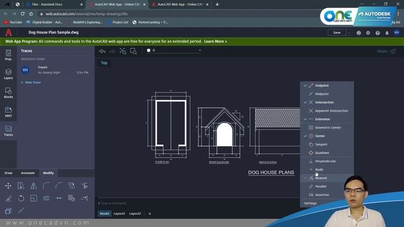Switch to Files - Autodesk Docs browser tab
This screenshot has width=404, height=227.
pyautogui.click(x=54, y=4)
